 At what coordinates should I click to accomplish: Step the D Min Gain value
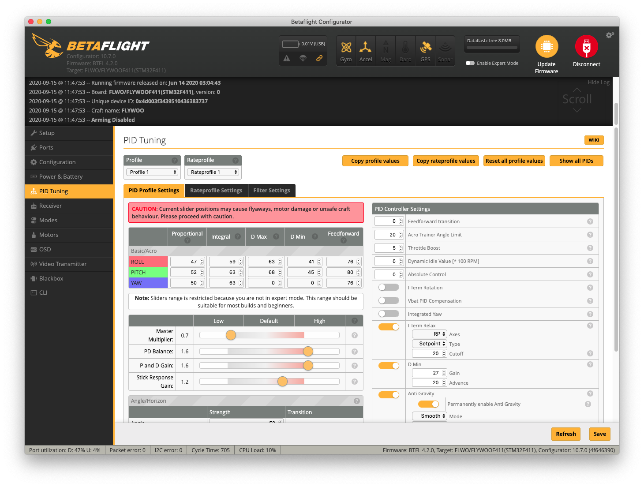tap(444, 373)
